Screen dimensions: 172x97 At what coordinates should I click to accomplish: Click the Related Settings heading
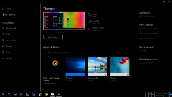pos(146,25)
